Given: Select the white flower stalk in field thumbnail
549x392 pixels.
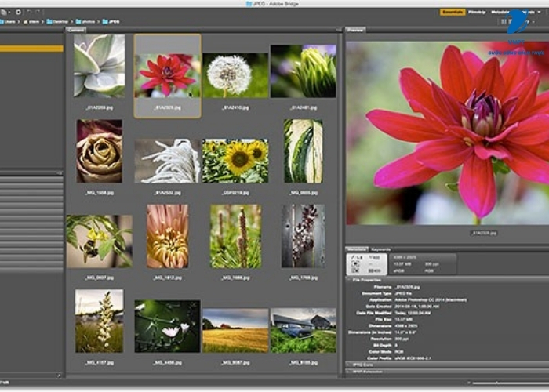Looking at the screenshot, I should click(x=100, y=321).
